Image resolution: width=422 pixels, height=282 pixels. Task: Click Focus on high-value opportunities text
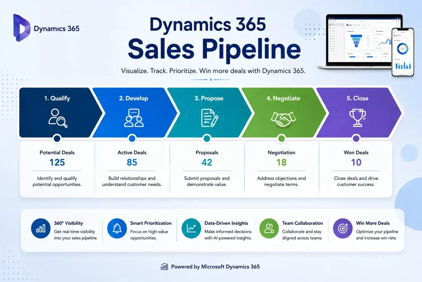(x=149, y=235)
